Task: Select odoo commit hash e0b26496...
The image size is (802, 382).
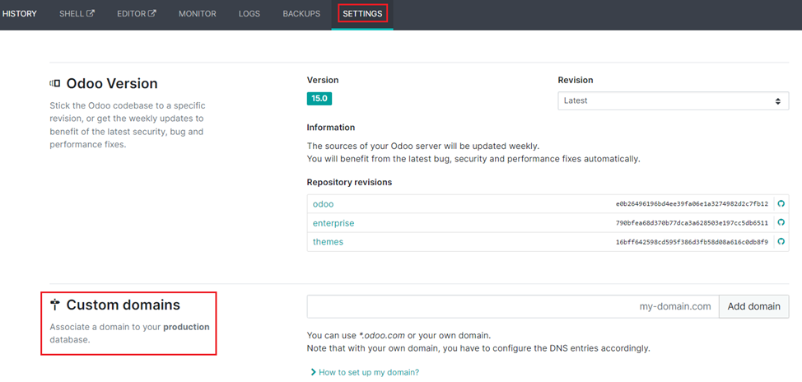Action: pyautogui.click(x=692, y=204)
